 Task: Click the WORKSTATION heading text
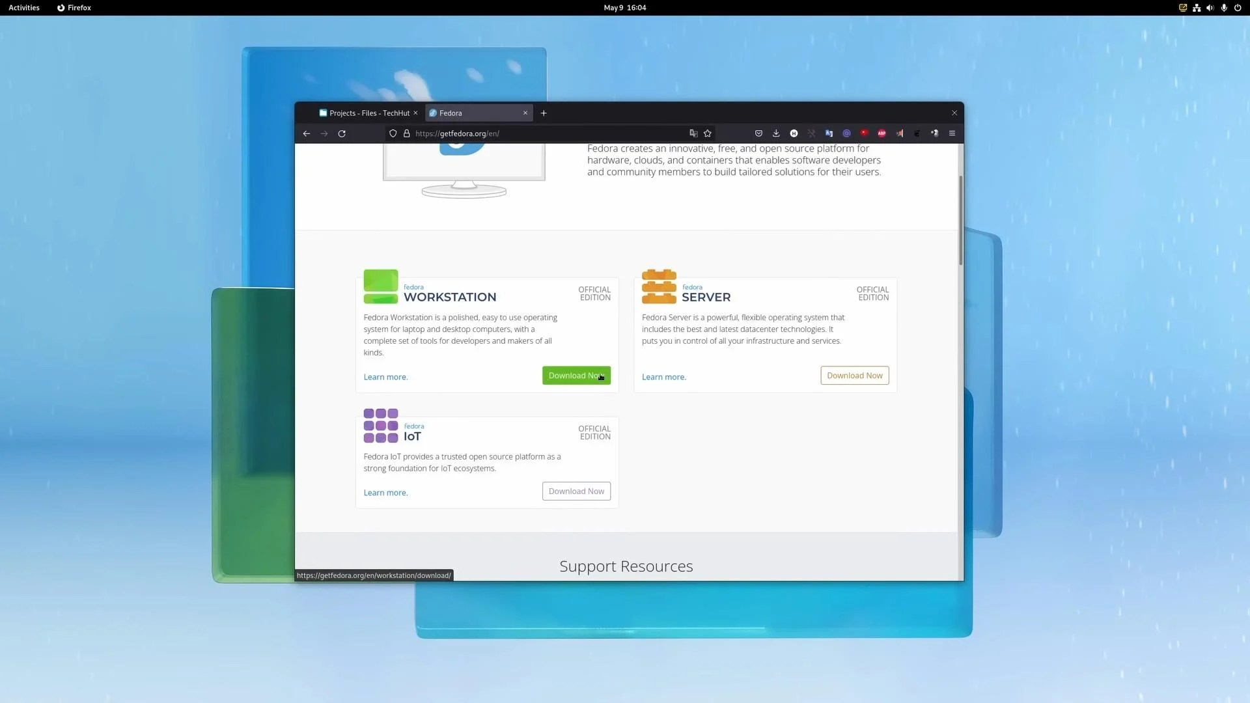(x=450, y=297)
